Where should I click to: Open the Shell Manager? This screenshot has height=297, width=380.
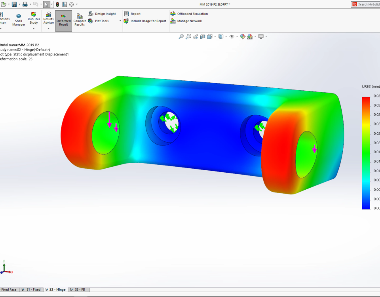point(19,19)
